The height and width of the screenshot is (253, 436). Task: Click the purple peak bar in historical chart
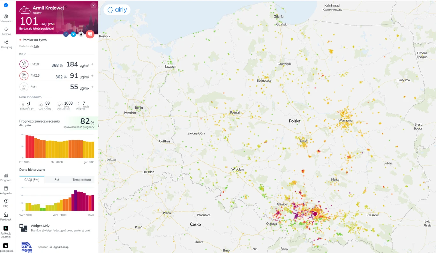(x=76, y=200)
